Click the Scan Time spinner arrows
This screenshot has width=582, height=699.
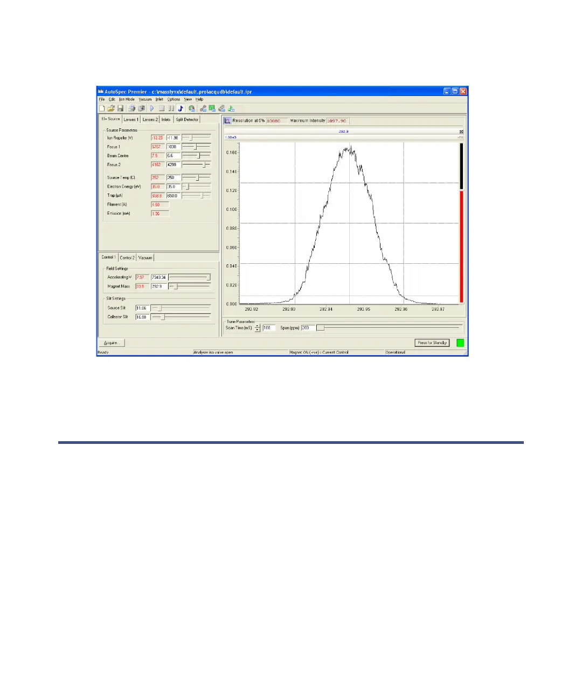(x=258, y=328)
